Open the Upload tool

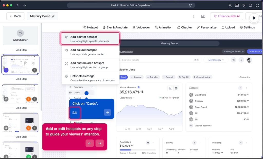228,27
